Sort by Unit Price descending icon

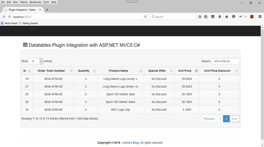tap(196, 71)
